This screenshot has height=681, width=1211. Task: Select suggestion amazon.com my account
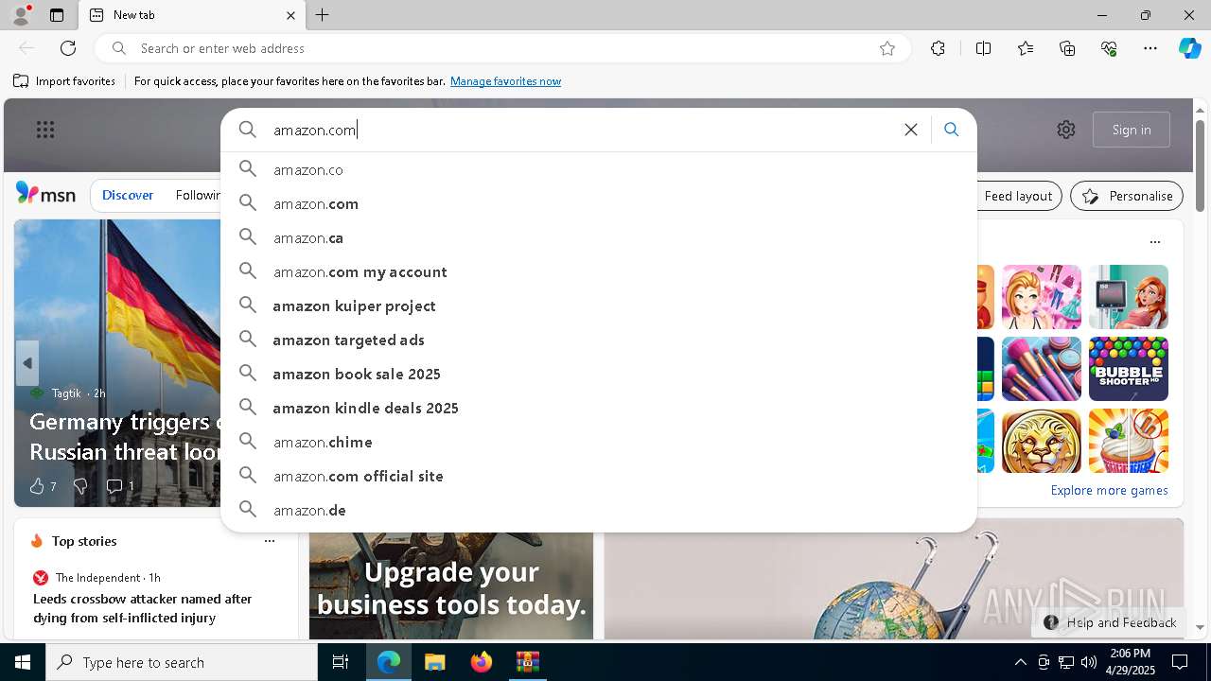(x=598, y=271)
